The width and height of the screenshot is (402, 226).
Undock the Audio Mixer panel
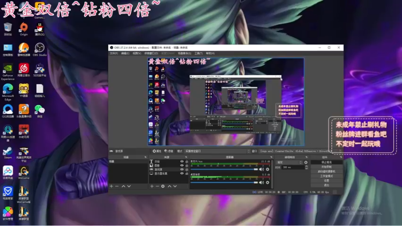coord(271,157)
